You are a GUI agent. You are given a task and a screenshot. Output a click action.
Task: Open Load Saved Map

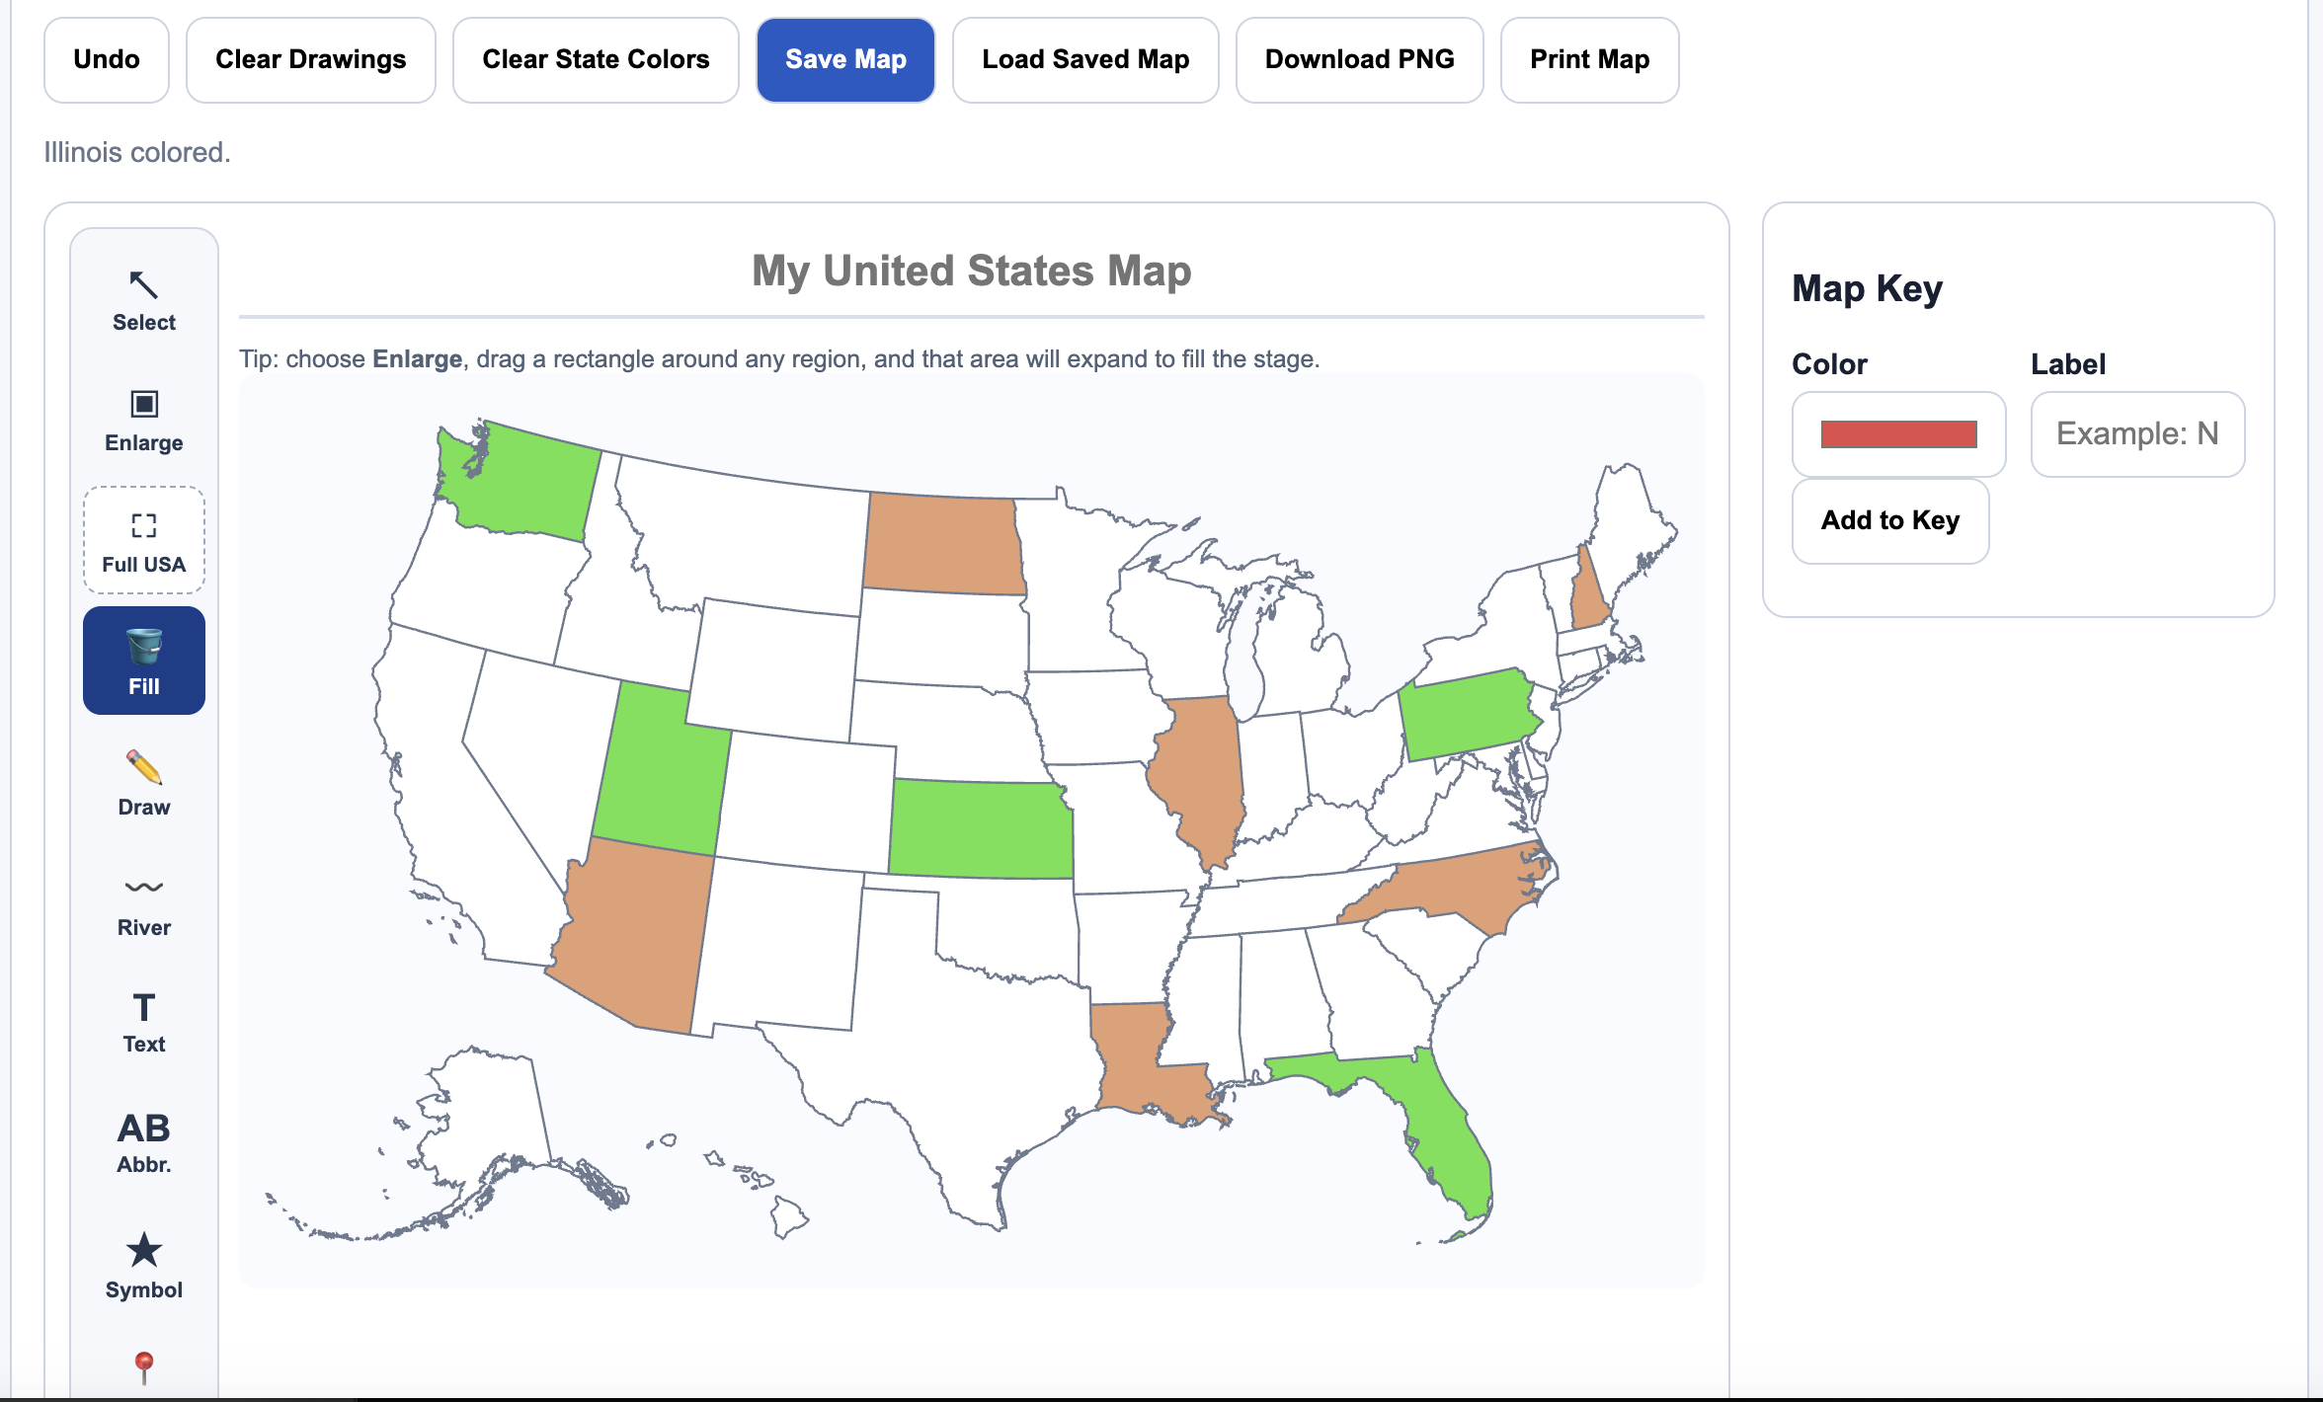[1085, 59]
